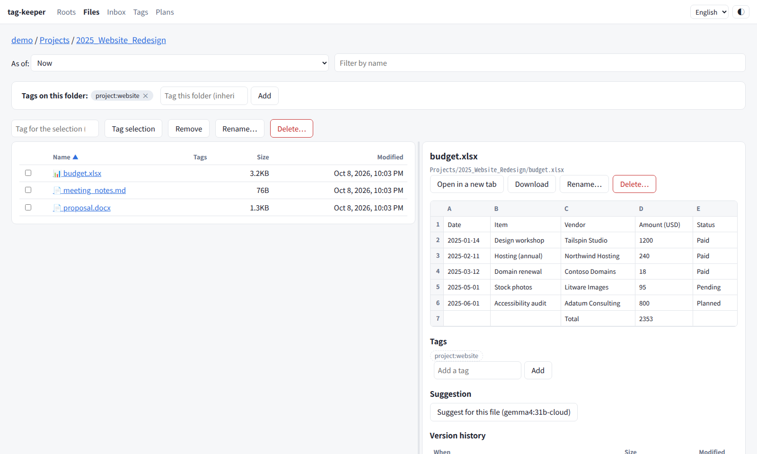Open the budget.xlsx file link
This screenshot has height=454, width=757.
[x=82, y=174]
